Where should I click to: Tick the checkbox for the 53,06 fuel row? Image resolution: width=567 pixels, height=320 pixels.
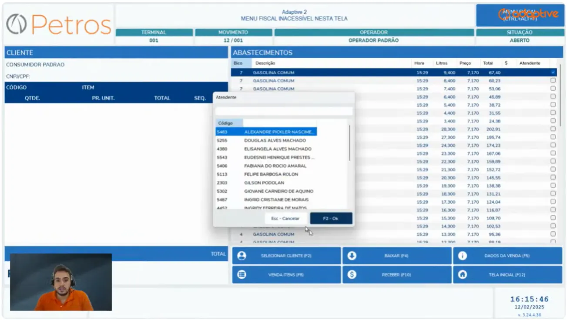553,89
